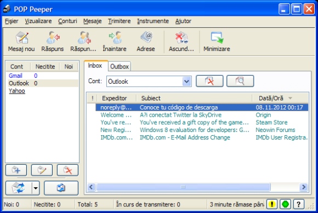Viewport: 318px width, 213px height.
Task: Click 'Necitite: 0' status bar entry
Action: click(x=47, y=204)
